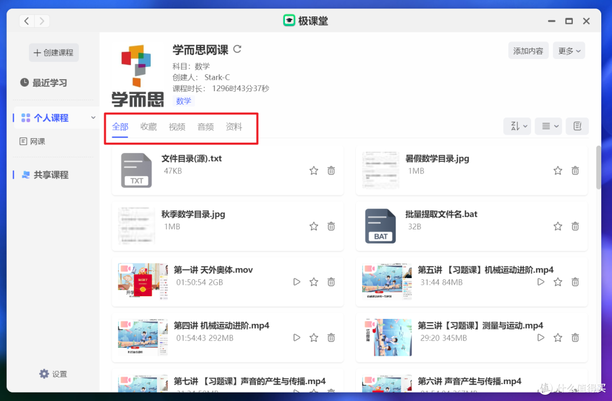Image resolution: width=612 pixels, height=401 pixels.
Task: Favorite 秋季数学目录.jpg
Action: 314,226
